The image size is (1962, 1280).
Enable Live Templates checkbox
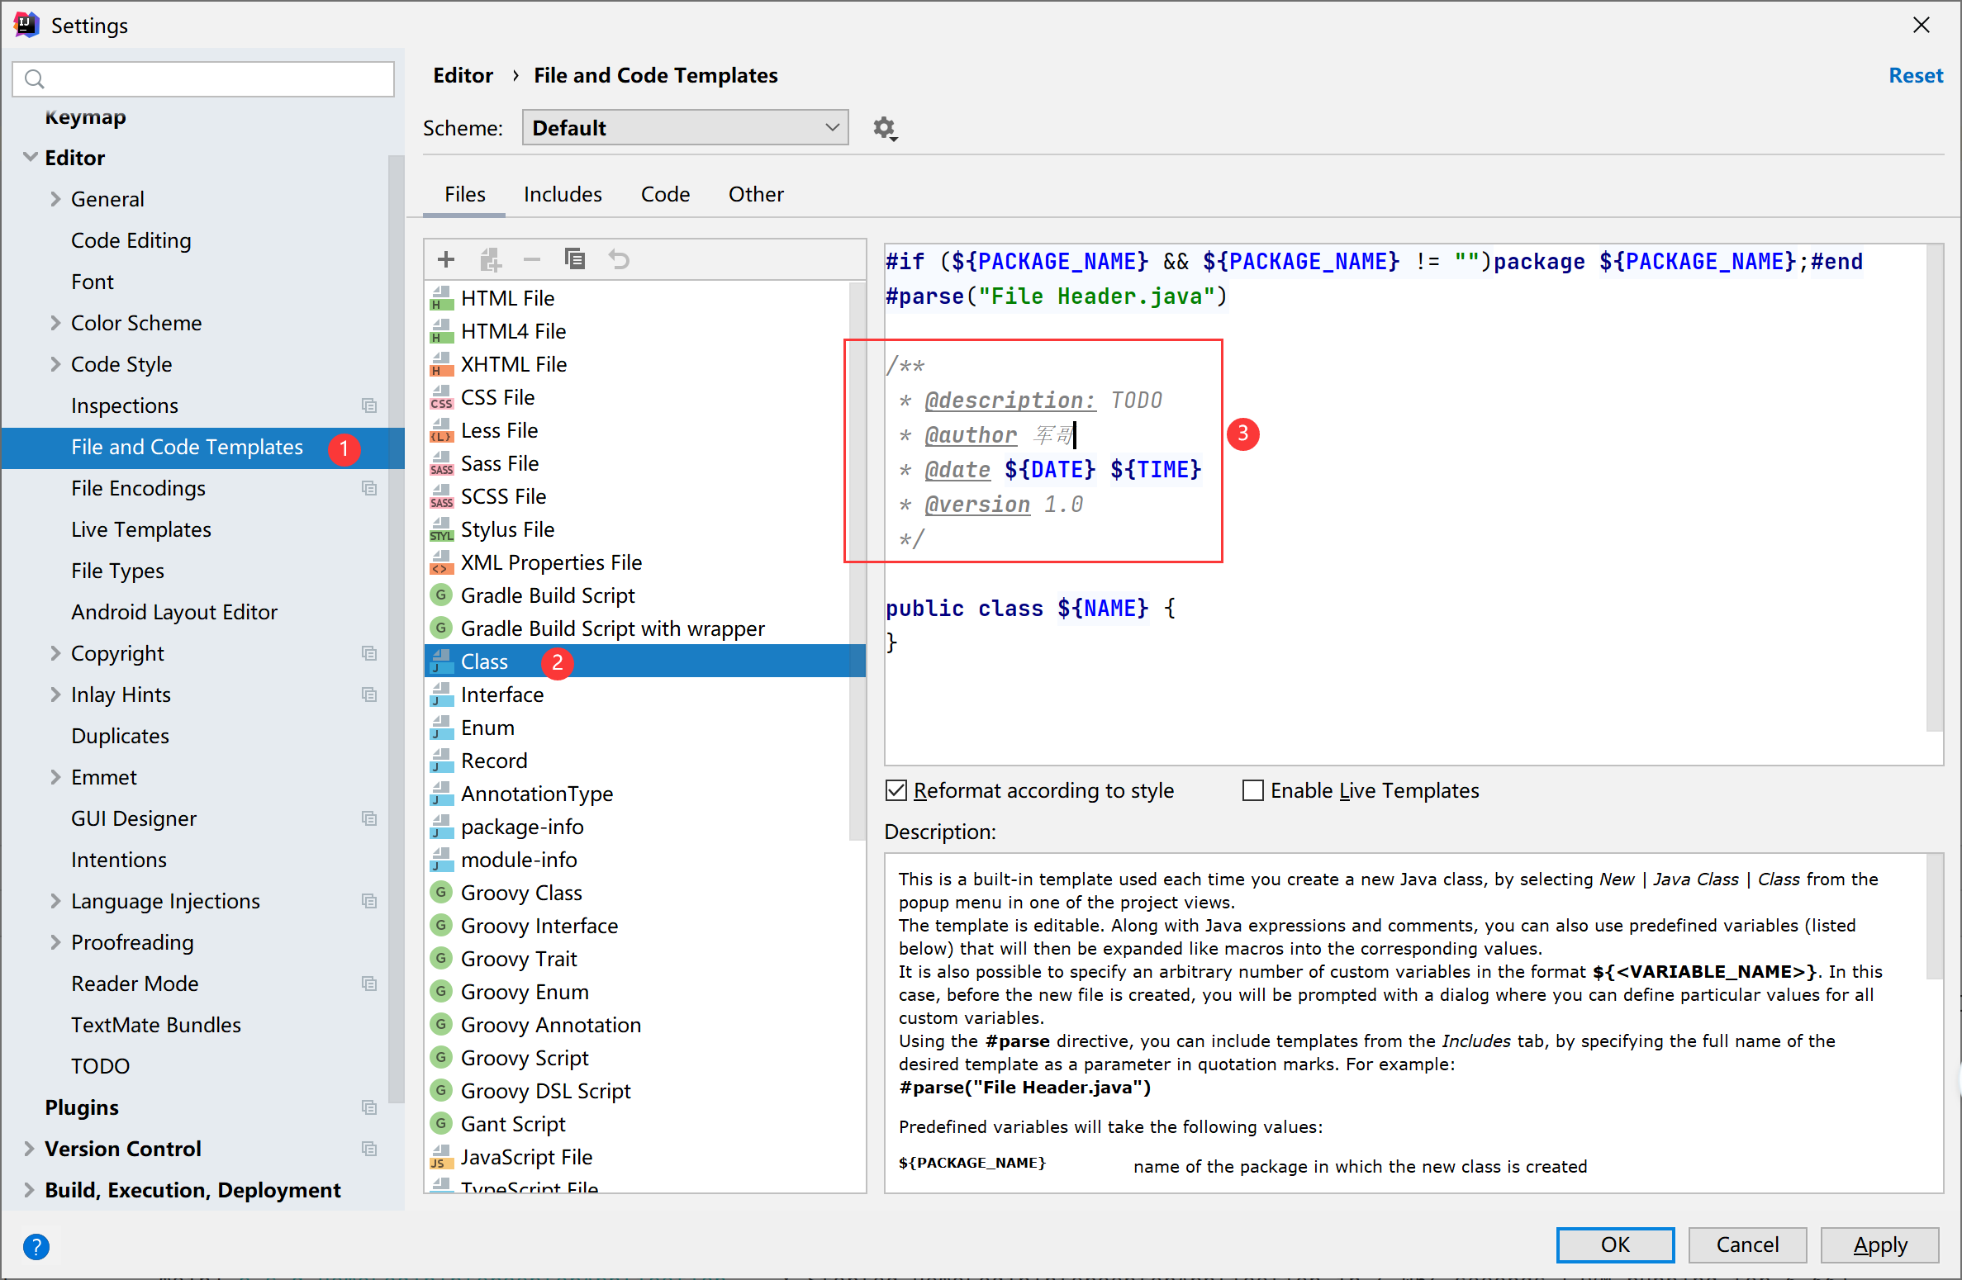1253,790
